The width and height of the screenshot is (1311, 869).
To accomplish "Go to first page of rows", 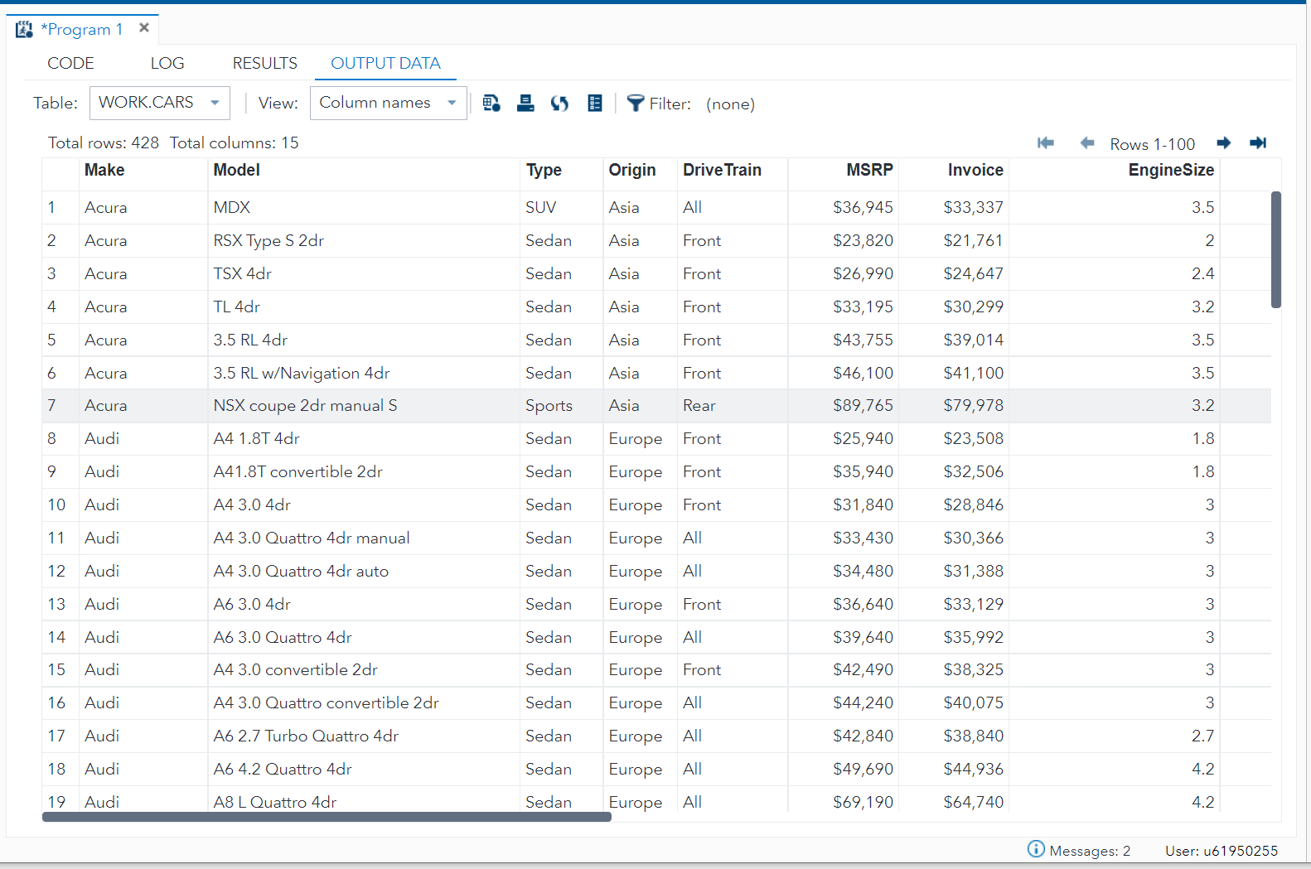I will (x=1046, y=143).
